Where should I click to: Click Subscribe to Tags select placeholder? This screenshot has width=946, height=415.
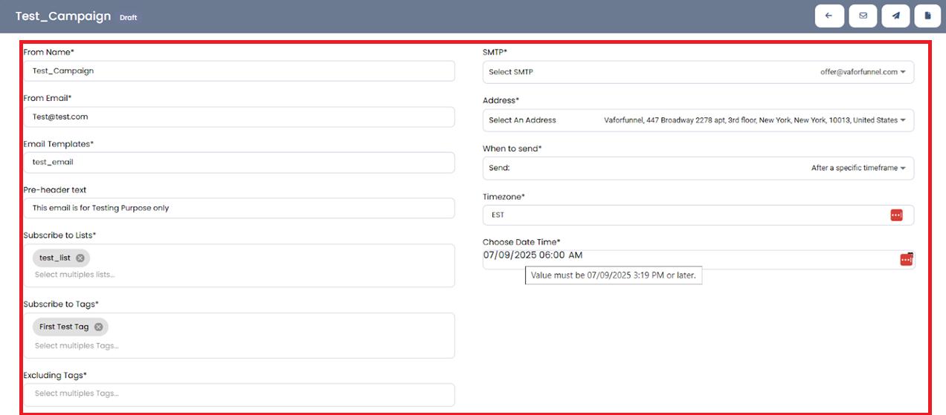77,345
